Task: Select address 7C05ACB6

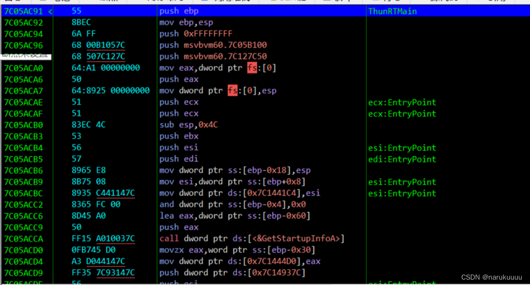Action: click(24, 171)
